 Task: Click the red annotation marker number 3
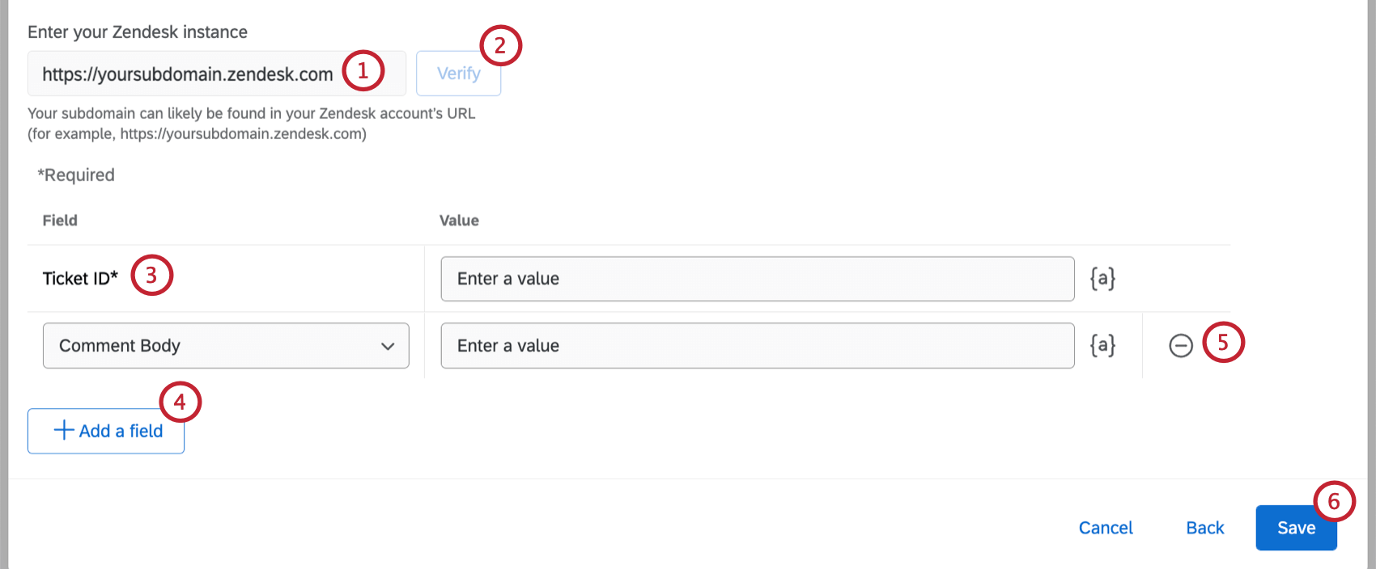point(151,276)
